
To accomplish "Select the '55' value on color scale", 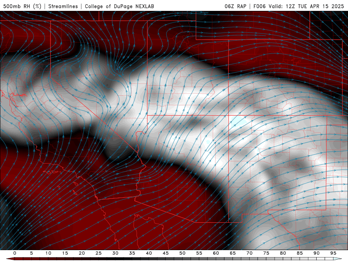I will pos(199,253).
